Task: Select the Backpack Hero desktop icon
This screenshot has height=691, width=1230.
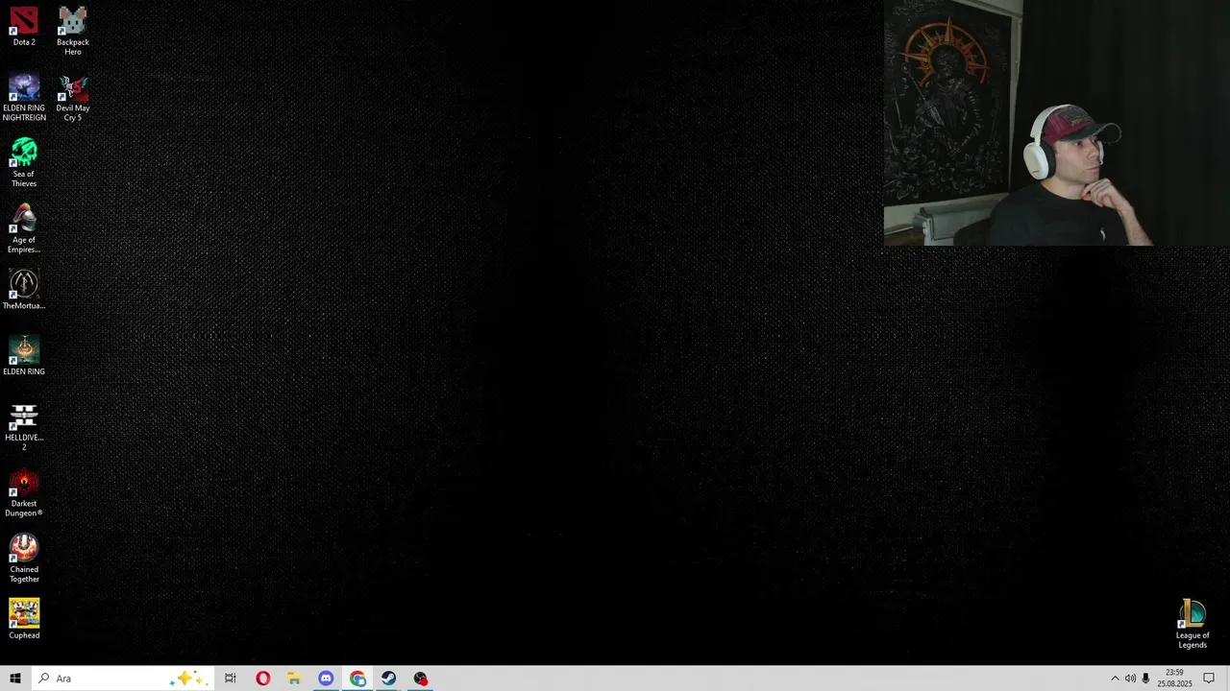Action: [x=73, y=31]
